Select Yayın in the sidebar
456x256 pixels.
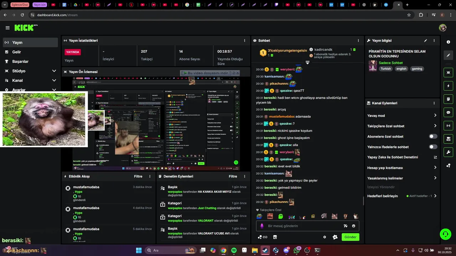pyautogui.click(x=30, y=42)
